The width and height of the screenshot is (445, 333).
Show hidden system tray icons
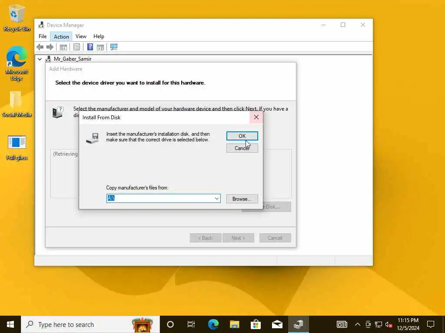point(358,324)
